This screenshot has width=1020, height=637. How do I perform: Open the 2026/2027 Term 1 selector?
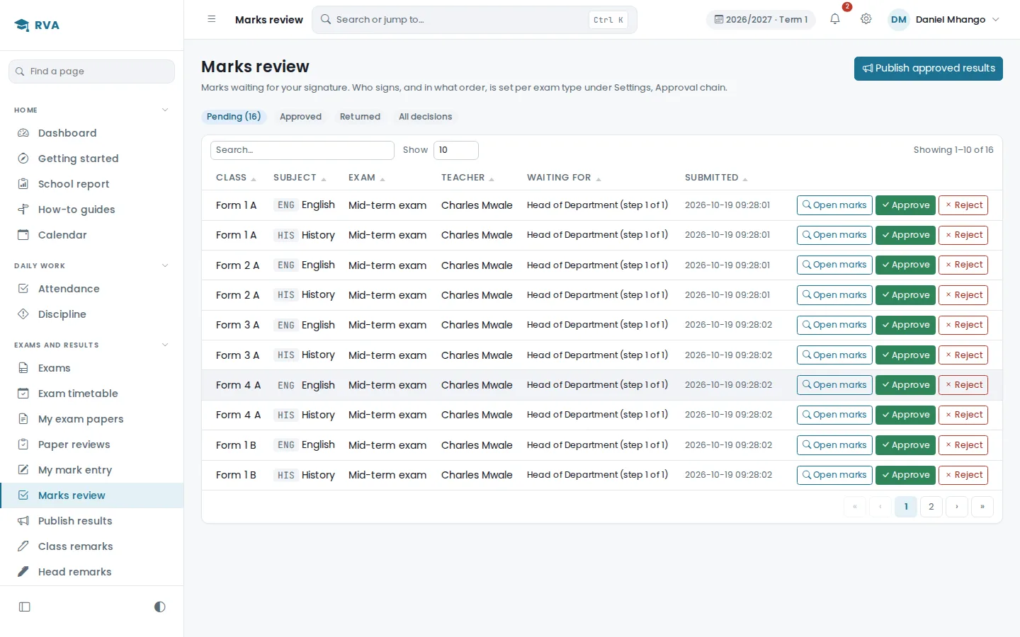coord(761,19)
